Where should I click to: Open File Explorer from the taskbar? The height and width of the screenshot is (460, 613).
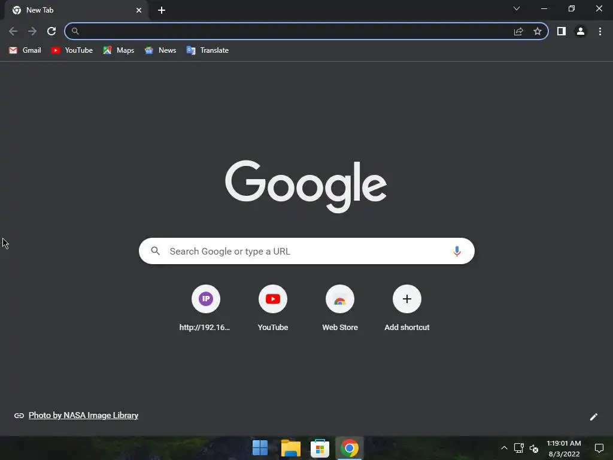pyautogui.click(x=290, y=448)
